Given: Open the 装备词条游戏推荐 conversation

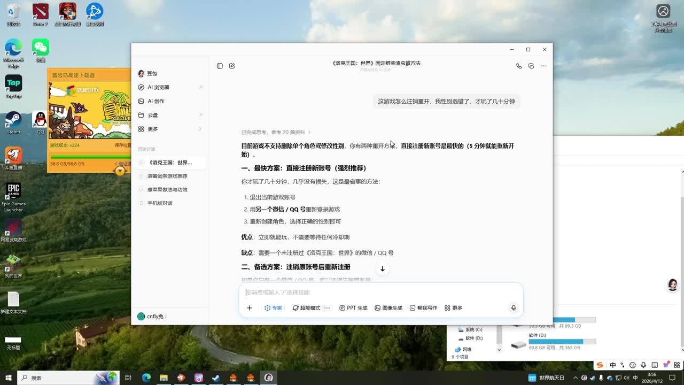Looking at the screenshot, I should (x=167, y=176).
